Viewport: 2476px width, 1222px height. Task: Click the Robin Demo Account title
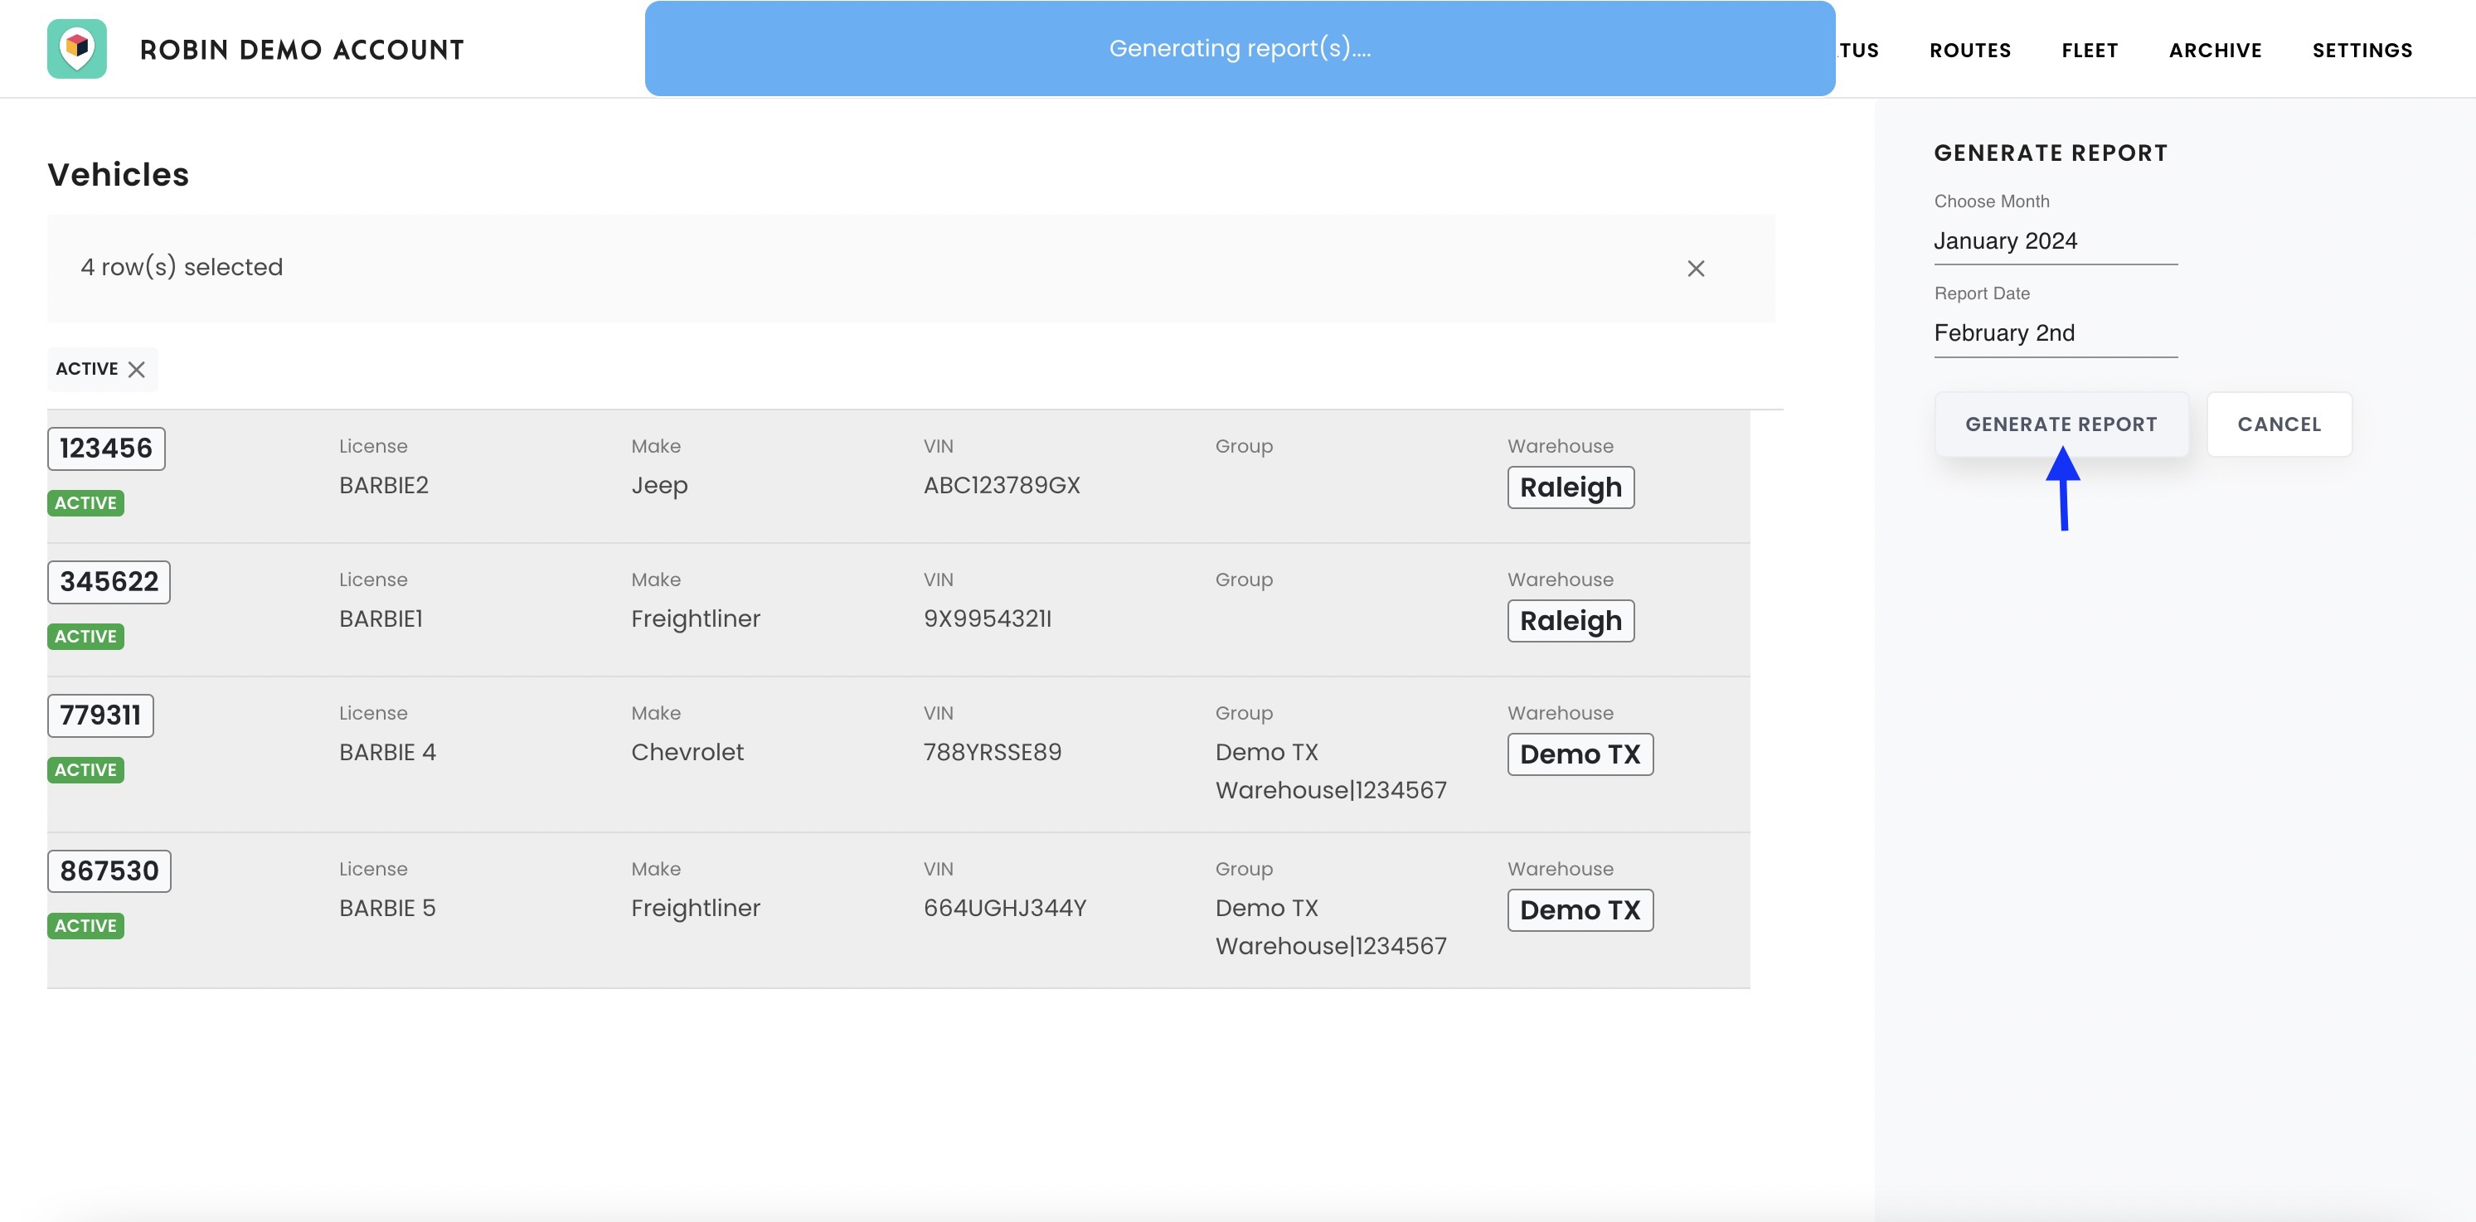click(302, 50)
